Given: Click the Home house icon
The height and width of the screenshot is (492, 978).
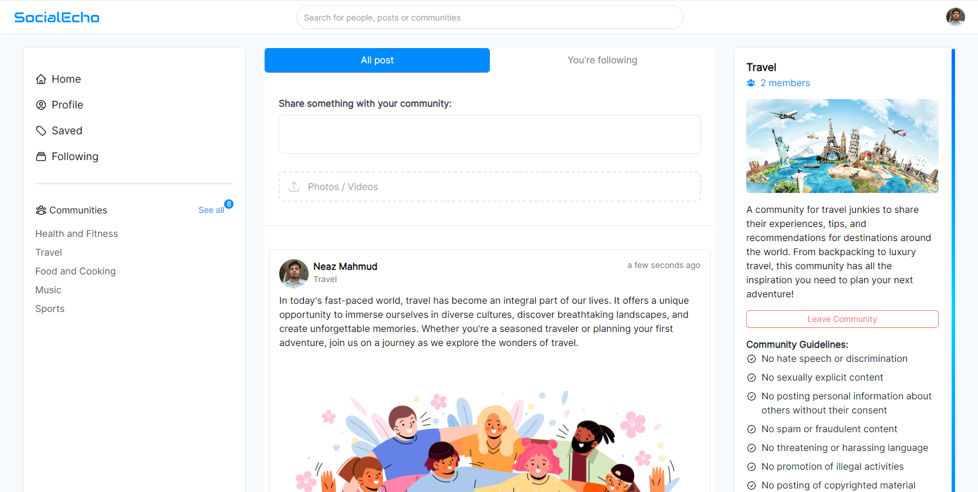Looking at the screenshot, I should pyautogui.click(x=41, y=79).
